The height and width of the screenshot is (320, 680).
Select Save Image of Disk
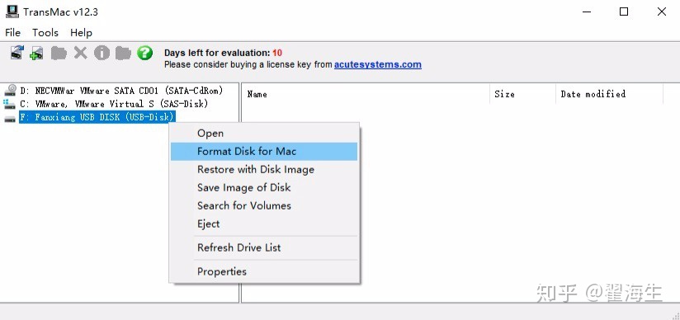point(264,188)
